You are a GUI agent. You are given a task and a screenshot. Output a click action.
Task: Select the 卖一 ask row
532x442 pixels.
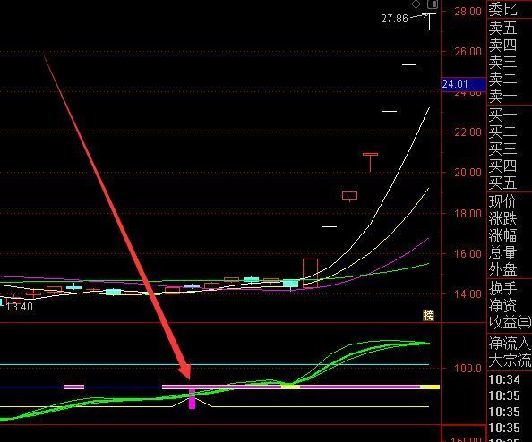[x=502, y=97]
